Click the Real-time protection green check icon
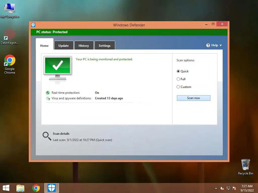This screenshot has width=258, height=193. click(48, 93)
